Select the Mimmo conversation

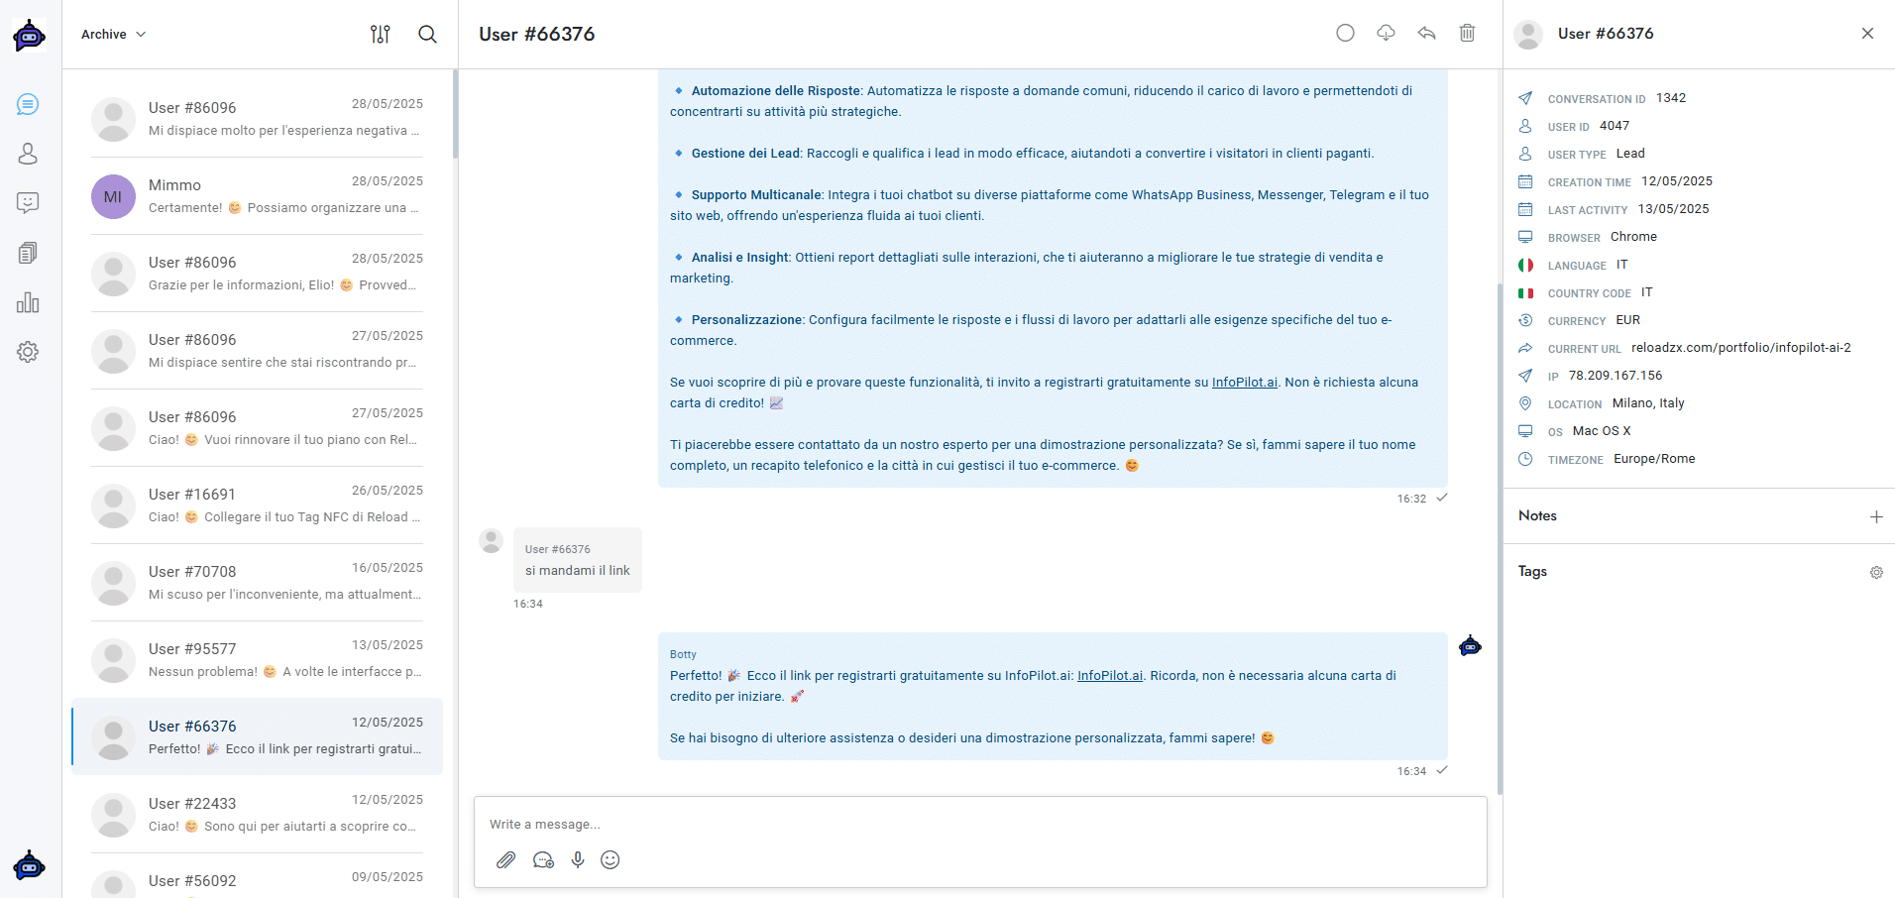[x=257, y=196]
